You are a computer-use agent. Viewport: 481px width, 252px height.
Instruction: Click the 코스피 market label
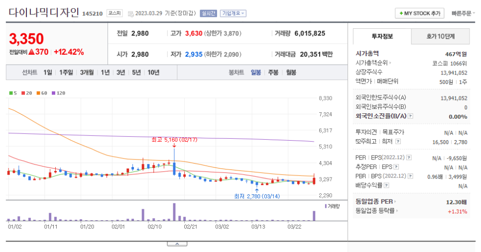pyautogui.click(x=115, y=13)
